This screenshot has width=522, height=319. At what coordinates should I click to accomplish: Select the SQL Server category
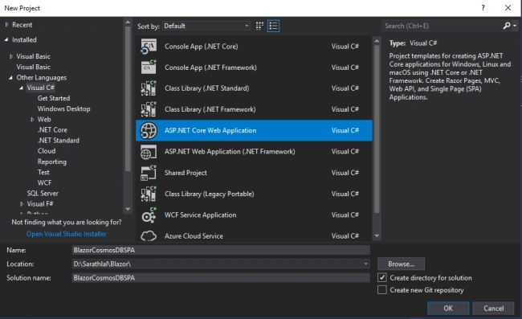coord(43,193)
